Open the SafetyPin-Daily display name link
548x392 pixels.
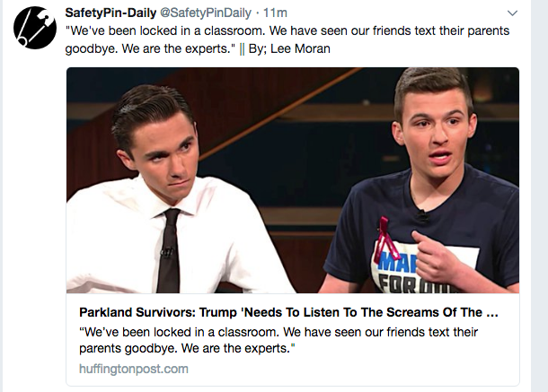[x=110, y=13]
